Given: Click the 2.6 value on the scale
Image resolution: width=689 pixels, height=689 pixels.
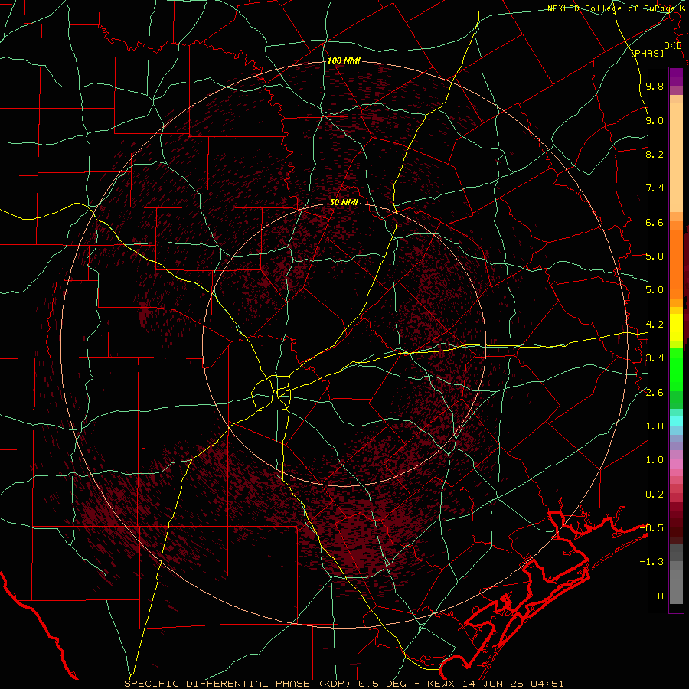Looking at the screenshot, I should point(655,393).
